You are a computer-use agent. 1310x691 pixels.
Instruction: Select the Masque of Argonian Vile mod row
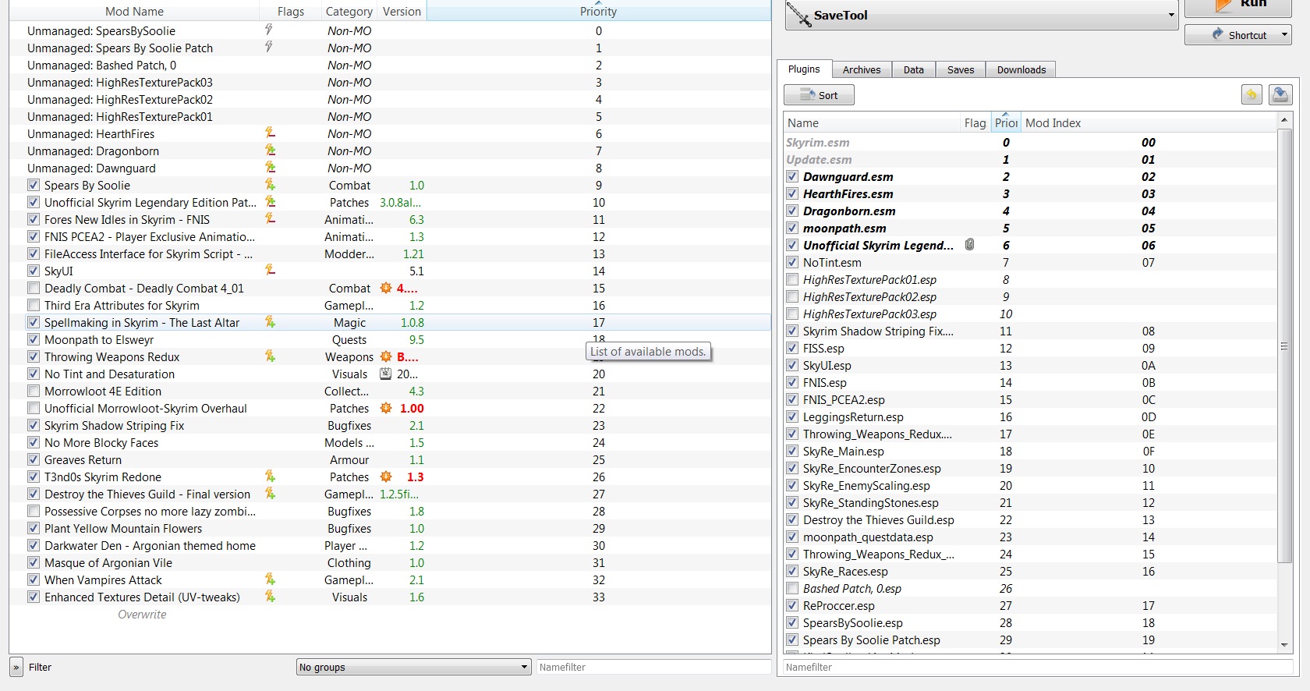pyautogui.click(x=390, y=562)
